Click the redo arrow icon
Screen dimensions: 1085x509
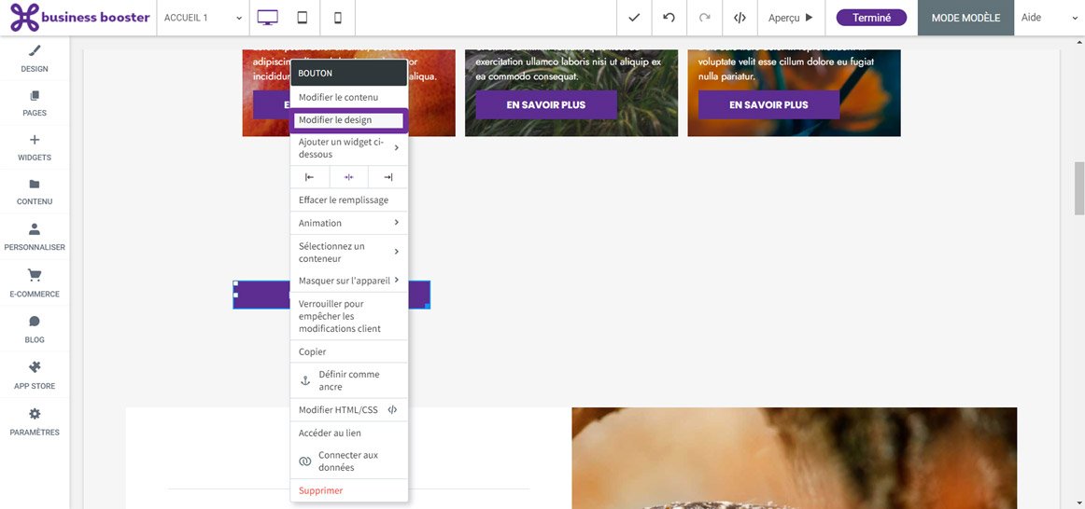704,18
